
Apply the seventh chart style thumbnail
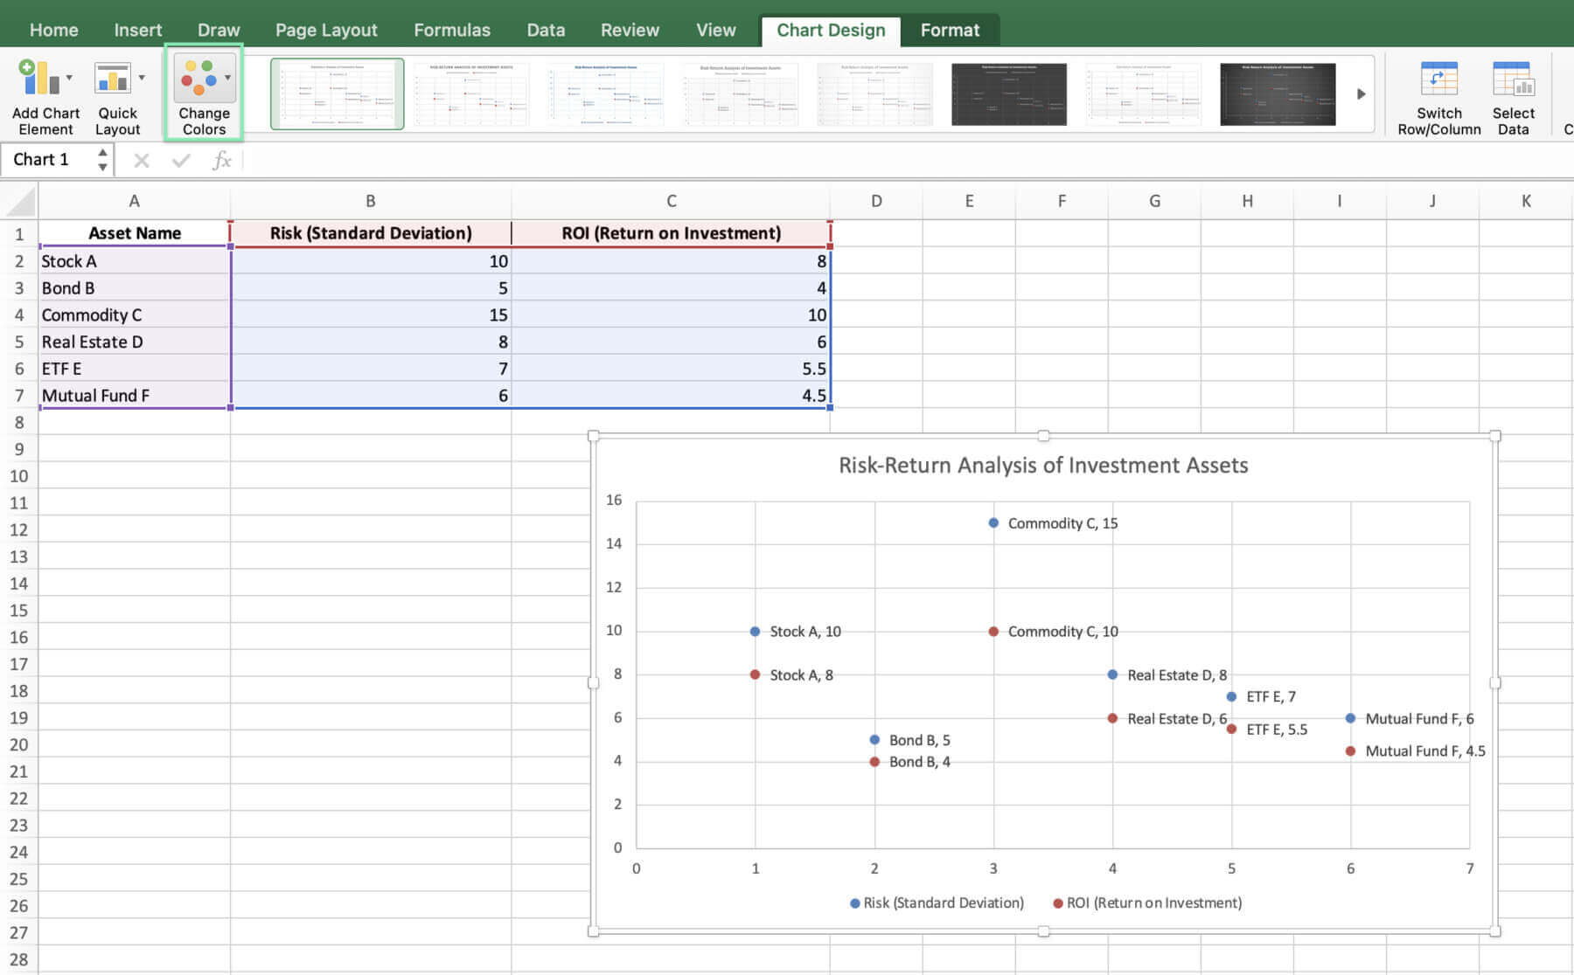tap(1143, 93)
